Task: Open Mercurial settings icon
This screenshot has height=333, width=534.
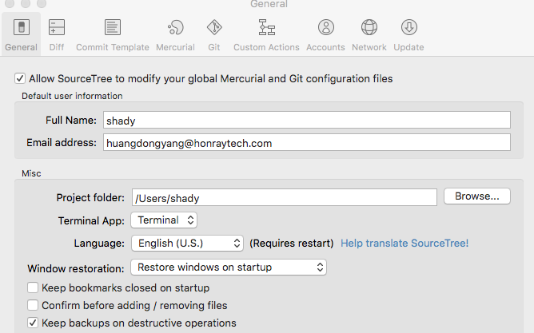Action: [x=175, y=28]
